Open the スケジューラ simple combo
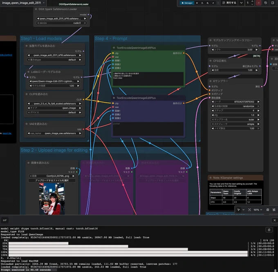Image resolution: width=278 pixels, height=272 pixels. 235,124
